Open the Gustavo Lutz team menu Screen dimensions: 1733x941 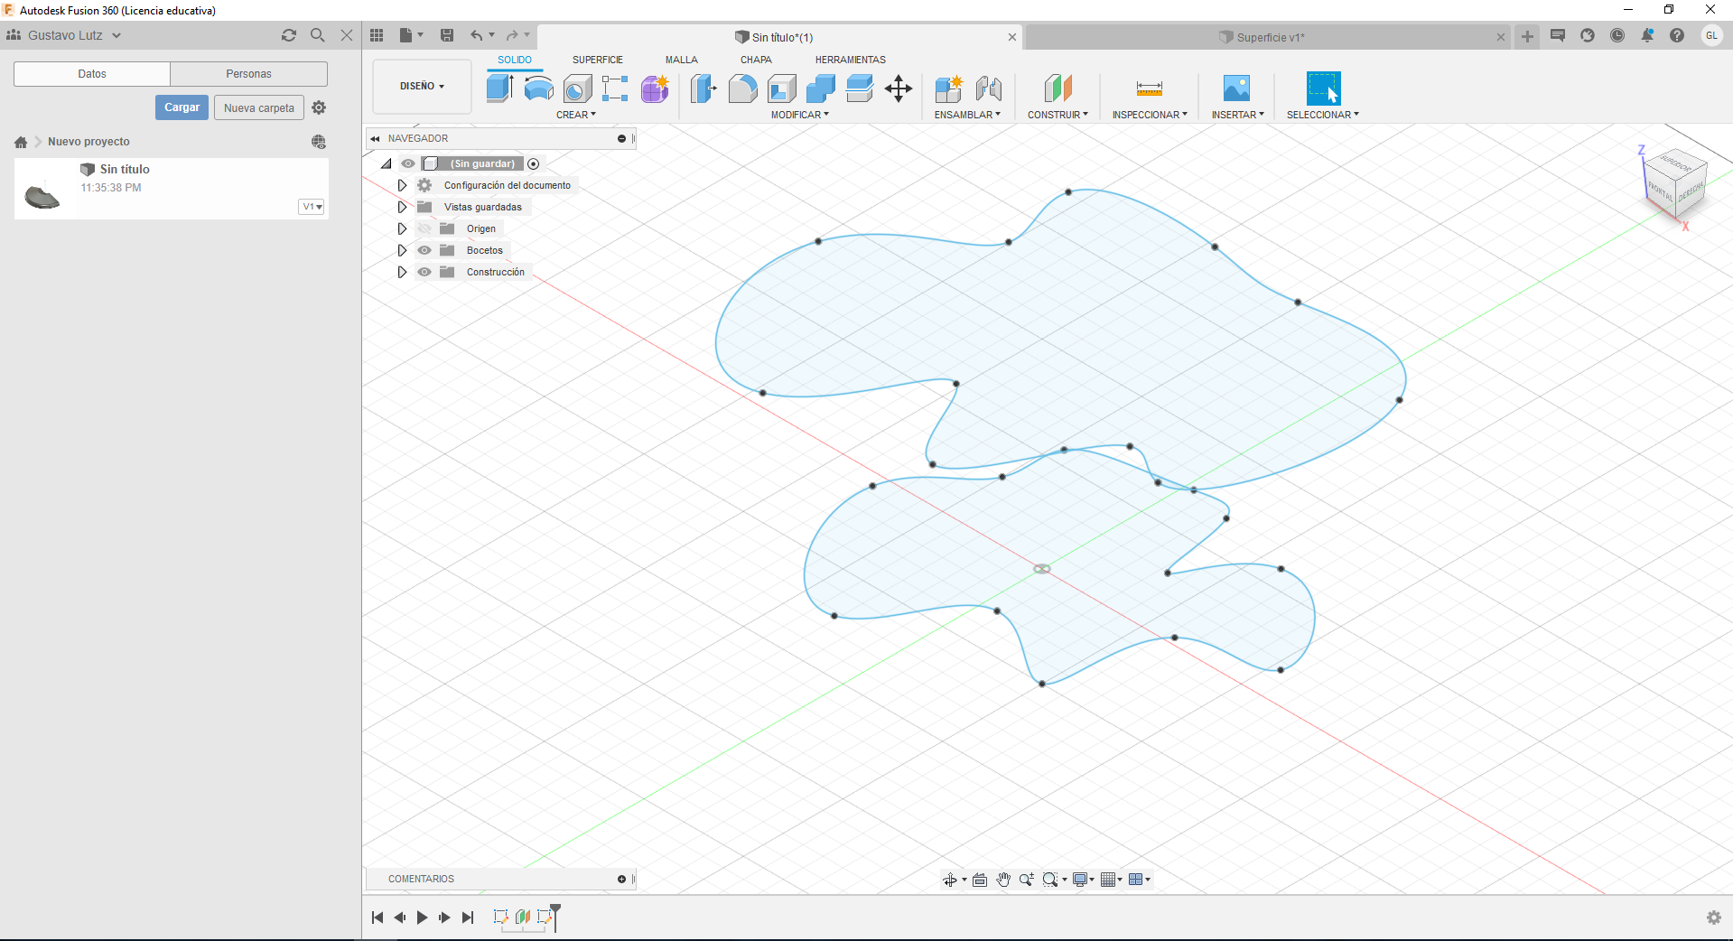pyautogui.click(x=64, y=35)
